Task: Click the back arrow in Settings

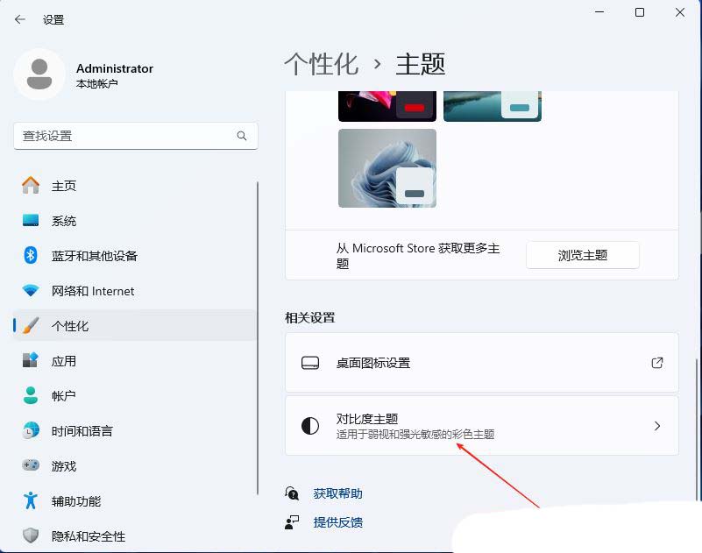Action: (20, 19)
